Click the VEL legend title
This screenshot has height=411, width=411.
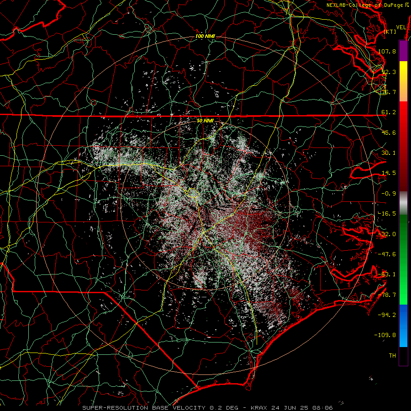(x=401, y=27)
